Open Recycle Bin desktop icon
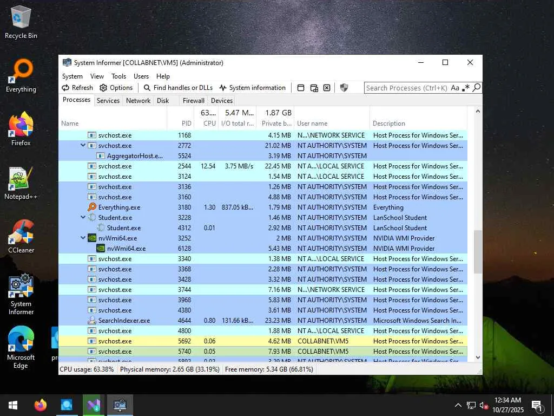Image resolution: width=554 pixels, height=416 pixels. point(21,22)
